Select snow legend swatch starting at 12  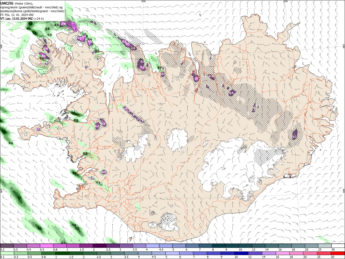point(258,246)
